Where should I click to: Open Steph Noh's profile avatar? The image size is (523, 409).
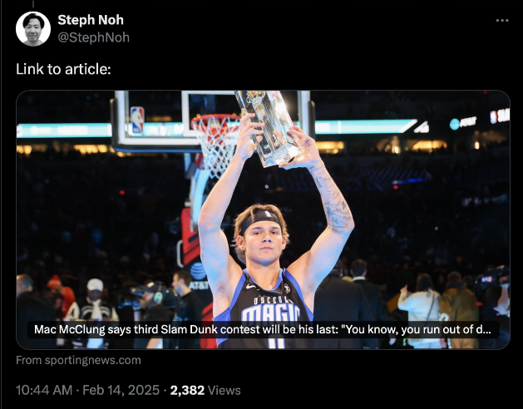pos(33,29)
